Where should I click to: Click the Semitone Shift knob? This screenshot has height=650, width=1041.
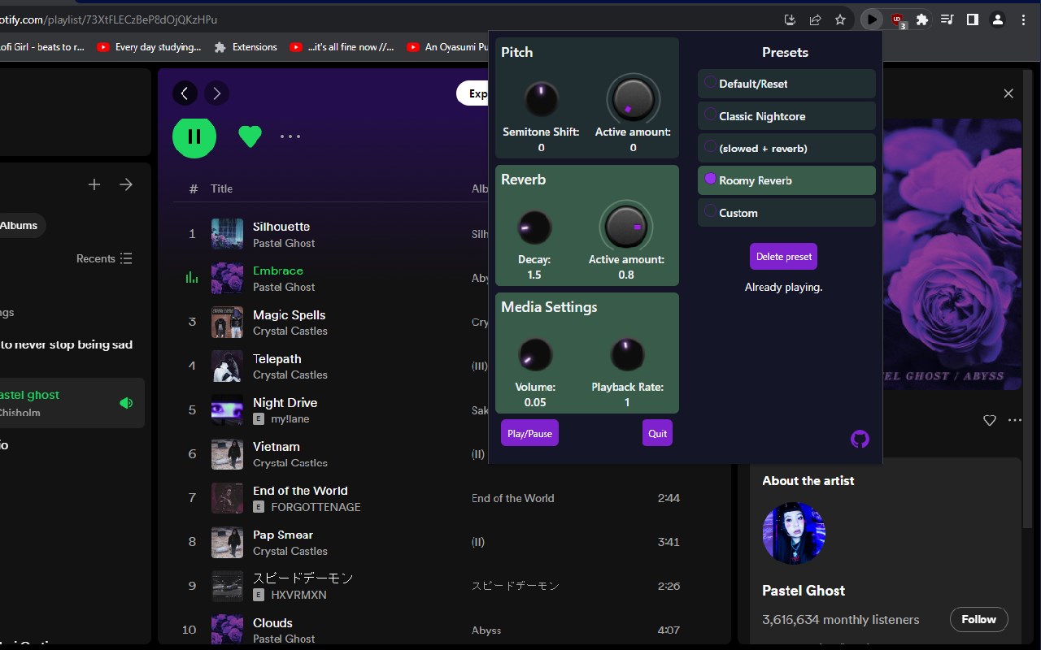coord(541,100)
